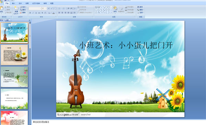Click the Reset (重设) slide button

pos(23,10)
